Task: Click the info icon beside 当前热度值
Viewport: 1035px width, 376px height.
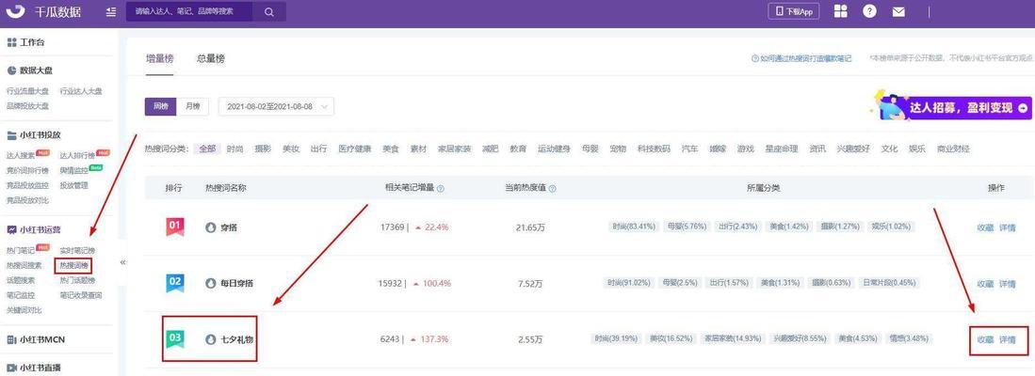Action: [x=553, y=188]
